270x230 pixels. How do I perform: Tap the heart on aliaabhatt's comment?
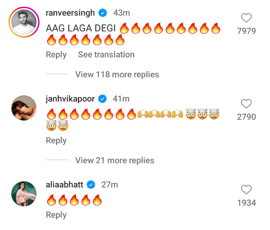pos(246,189)
